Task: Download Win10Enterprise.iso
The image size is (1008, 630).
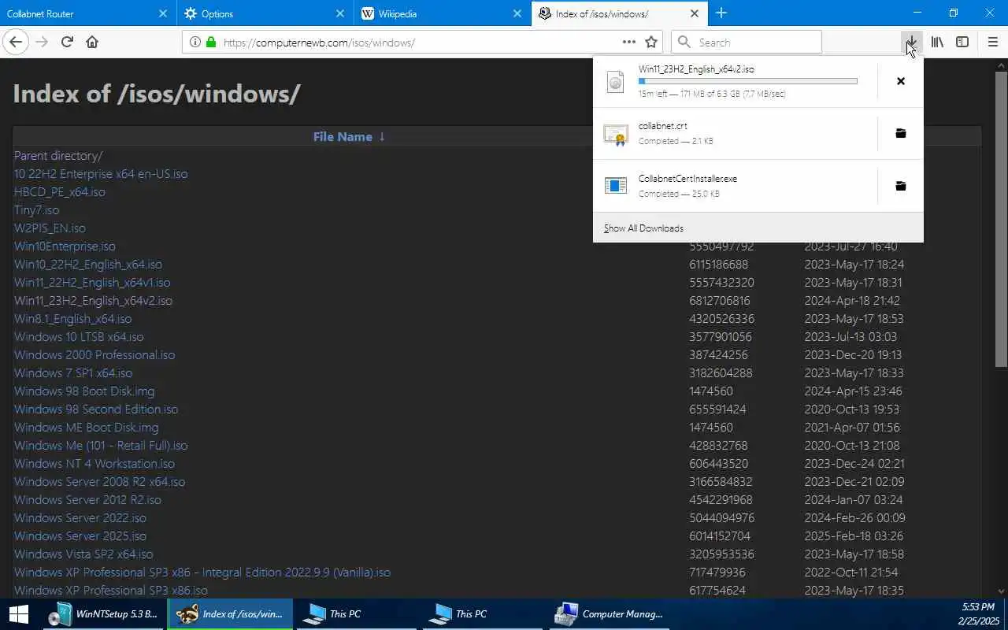Action: click(65, 246)
